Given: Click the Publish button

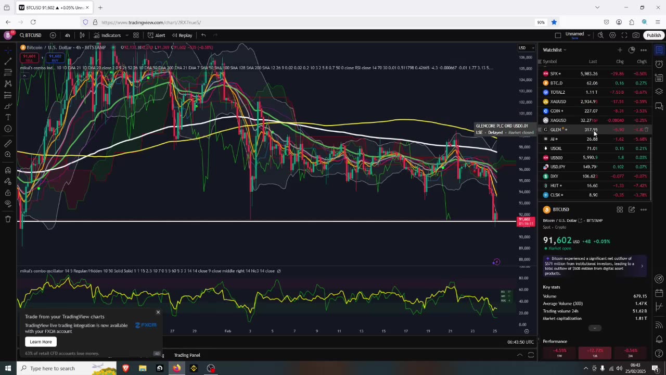Looking at the screenshot, I should pos(654,35).
